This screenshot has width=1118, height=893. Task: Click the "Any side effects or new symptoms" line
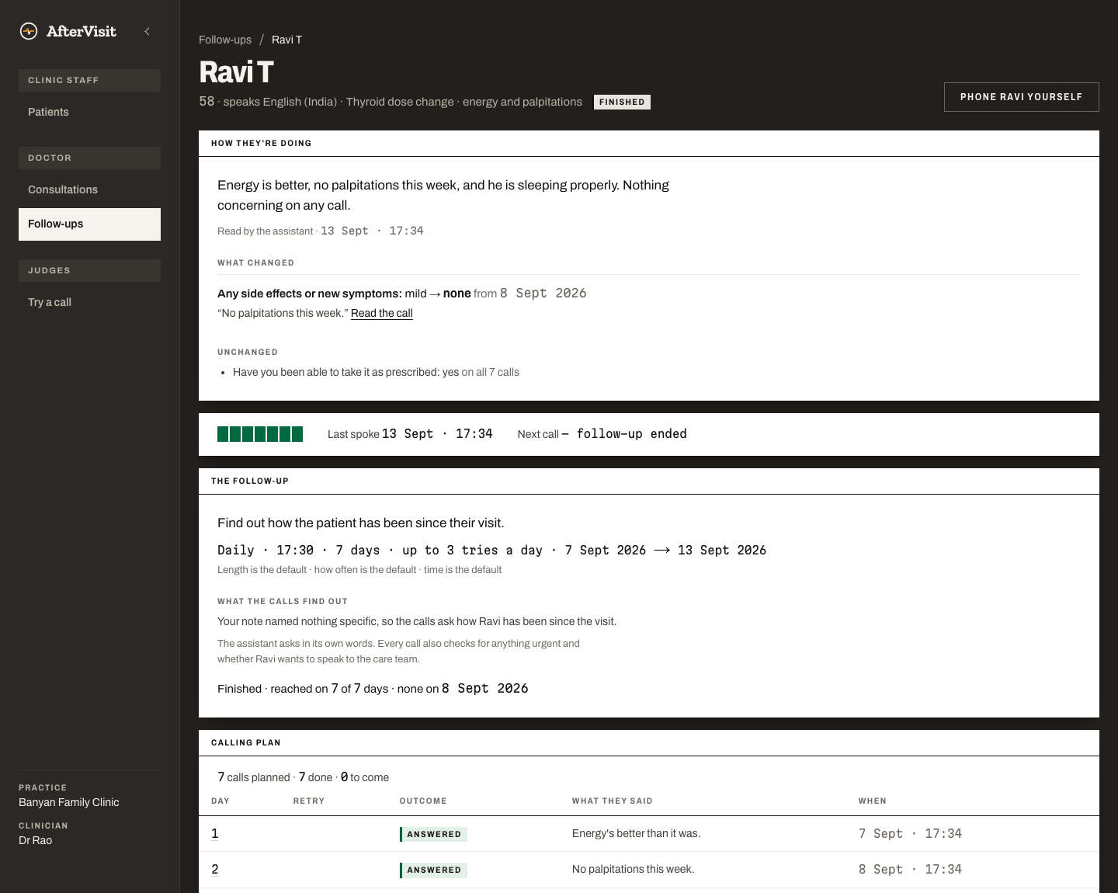click(x=401, y=293)
